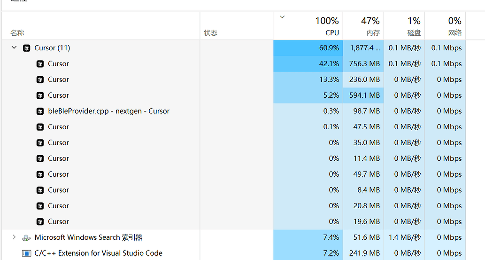Click the 0.1 MB/秒 disk value in Cursor (11) row
Viewport: 485px width, 260px height.
(404, 48)
